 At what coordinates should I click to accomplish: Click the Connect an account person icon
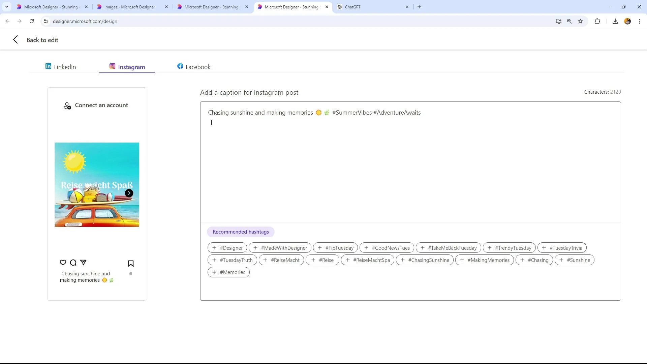[67, 106]
